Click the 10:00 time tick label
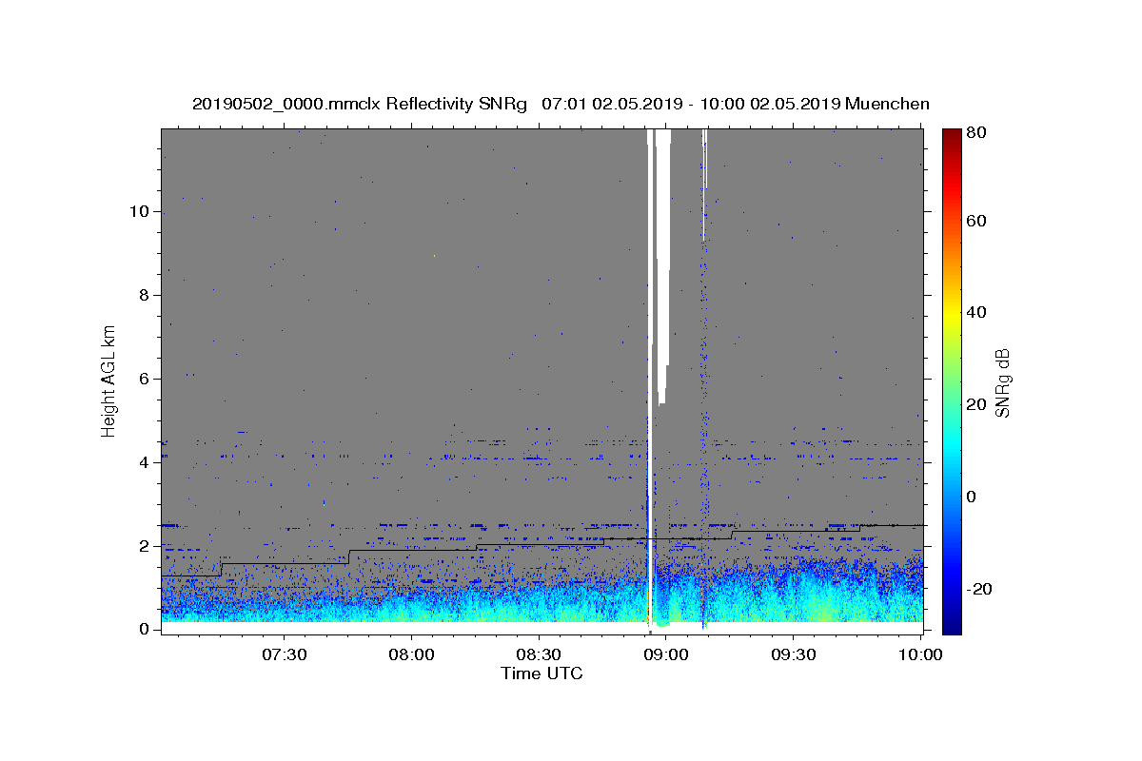 [920, 654]
